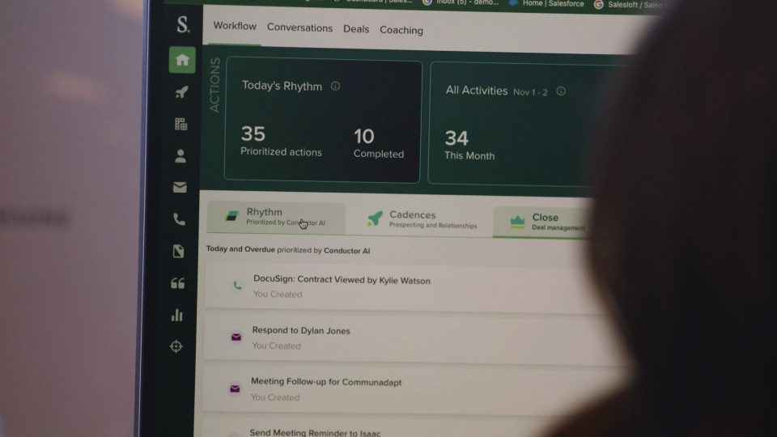Screen dimensions: 777x437
Task: Click You Created under DocuSign task
Action: point(278,295)
